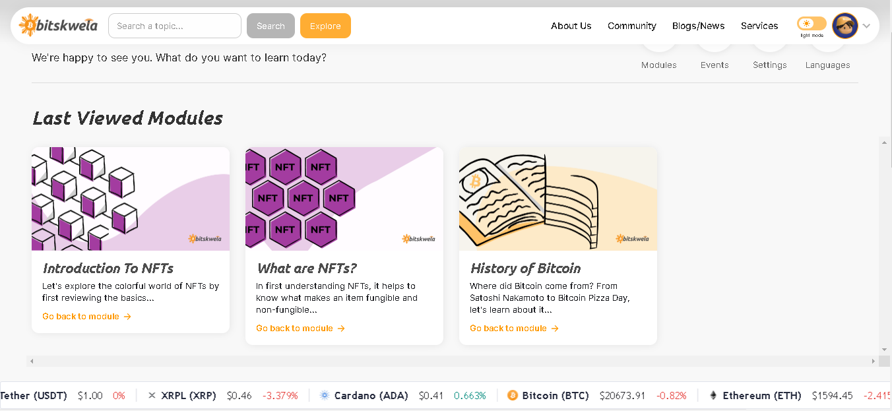Open the Blogs/News menu item
This screenshot has width=892, height=411.
pos(699,26)
